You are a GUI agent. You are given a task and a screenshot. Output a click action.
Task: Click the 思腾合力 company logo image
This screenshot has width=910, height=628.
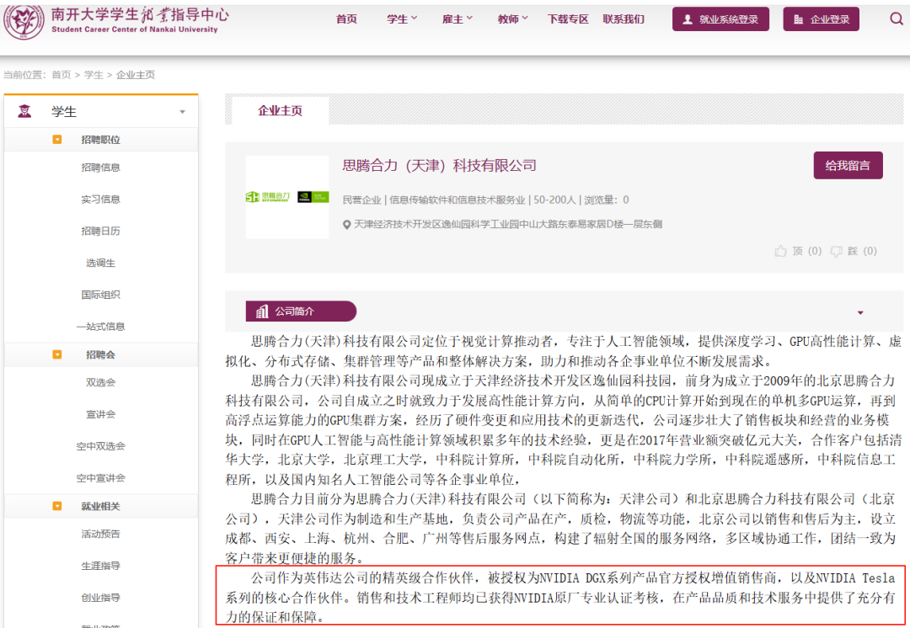click(287, 197)
